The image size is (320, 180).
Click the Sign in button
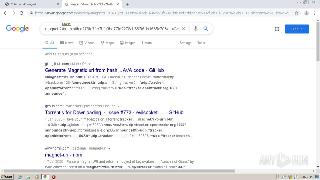pyautogui.click(x=297, y=29)
